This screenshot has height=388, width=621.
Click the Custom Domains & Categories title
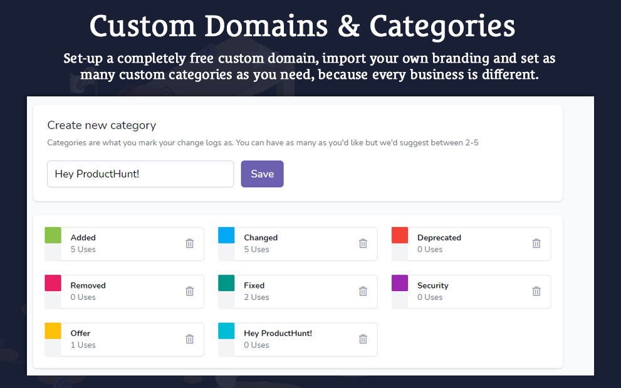302,26
